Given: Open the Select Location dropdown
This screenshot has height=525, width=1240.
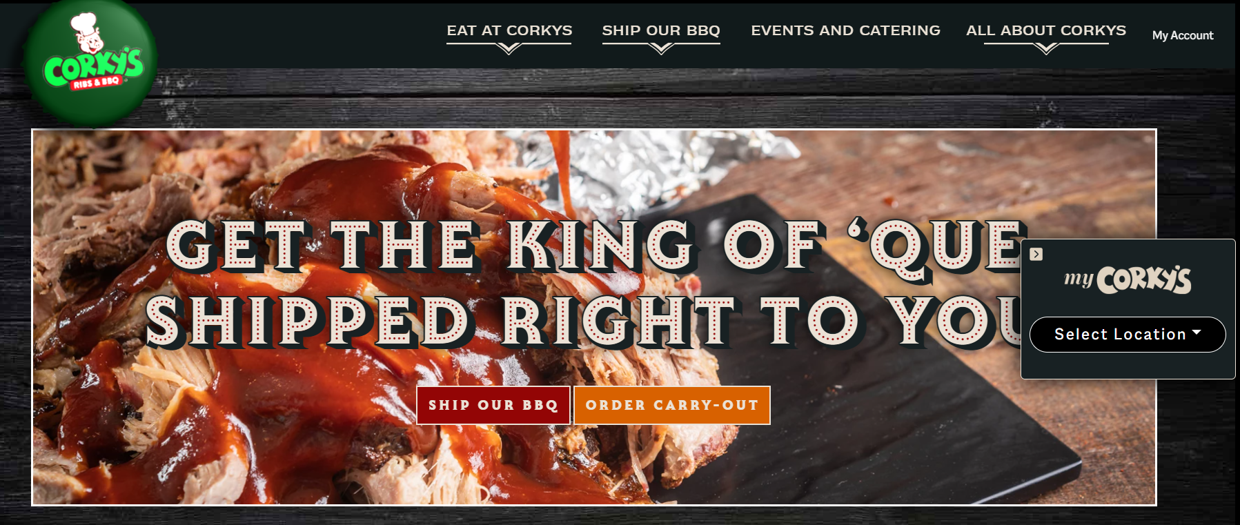Looking at the screenshot, I should point(1128,335).
